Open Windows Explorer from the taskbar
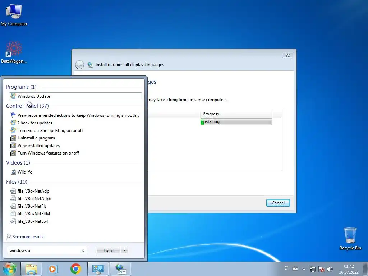368x276 pixels. [31, 269]
